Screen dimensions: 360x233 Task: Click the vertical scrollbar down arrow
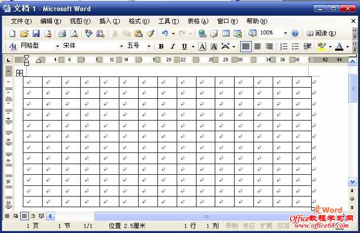click(352, 182)
